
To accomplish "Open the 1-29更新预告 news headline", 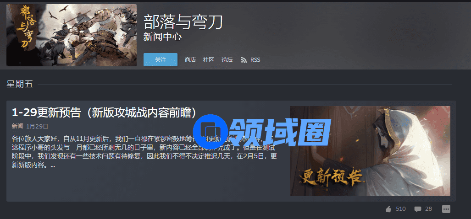I will tap(104, 112).
